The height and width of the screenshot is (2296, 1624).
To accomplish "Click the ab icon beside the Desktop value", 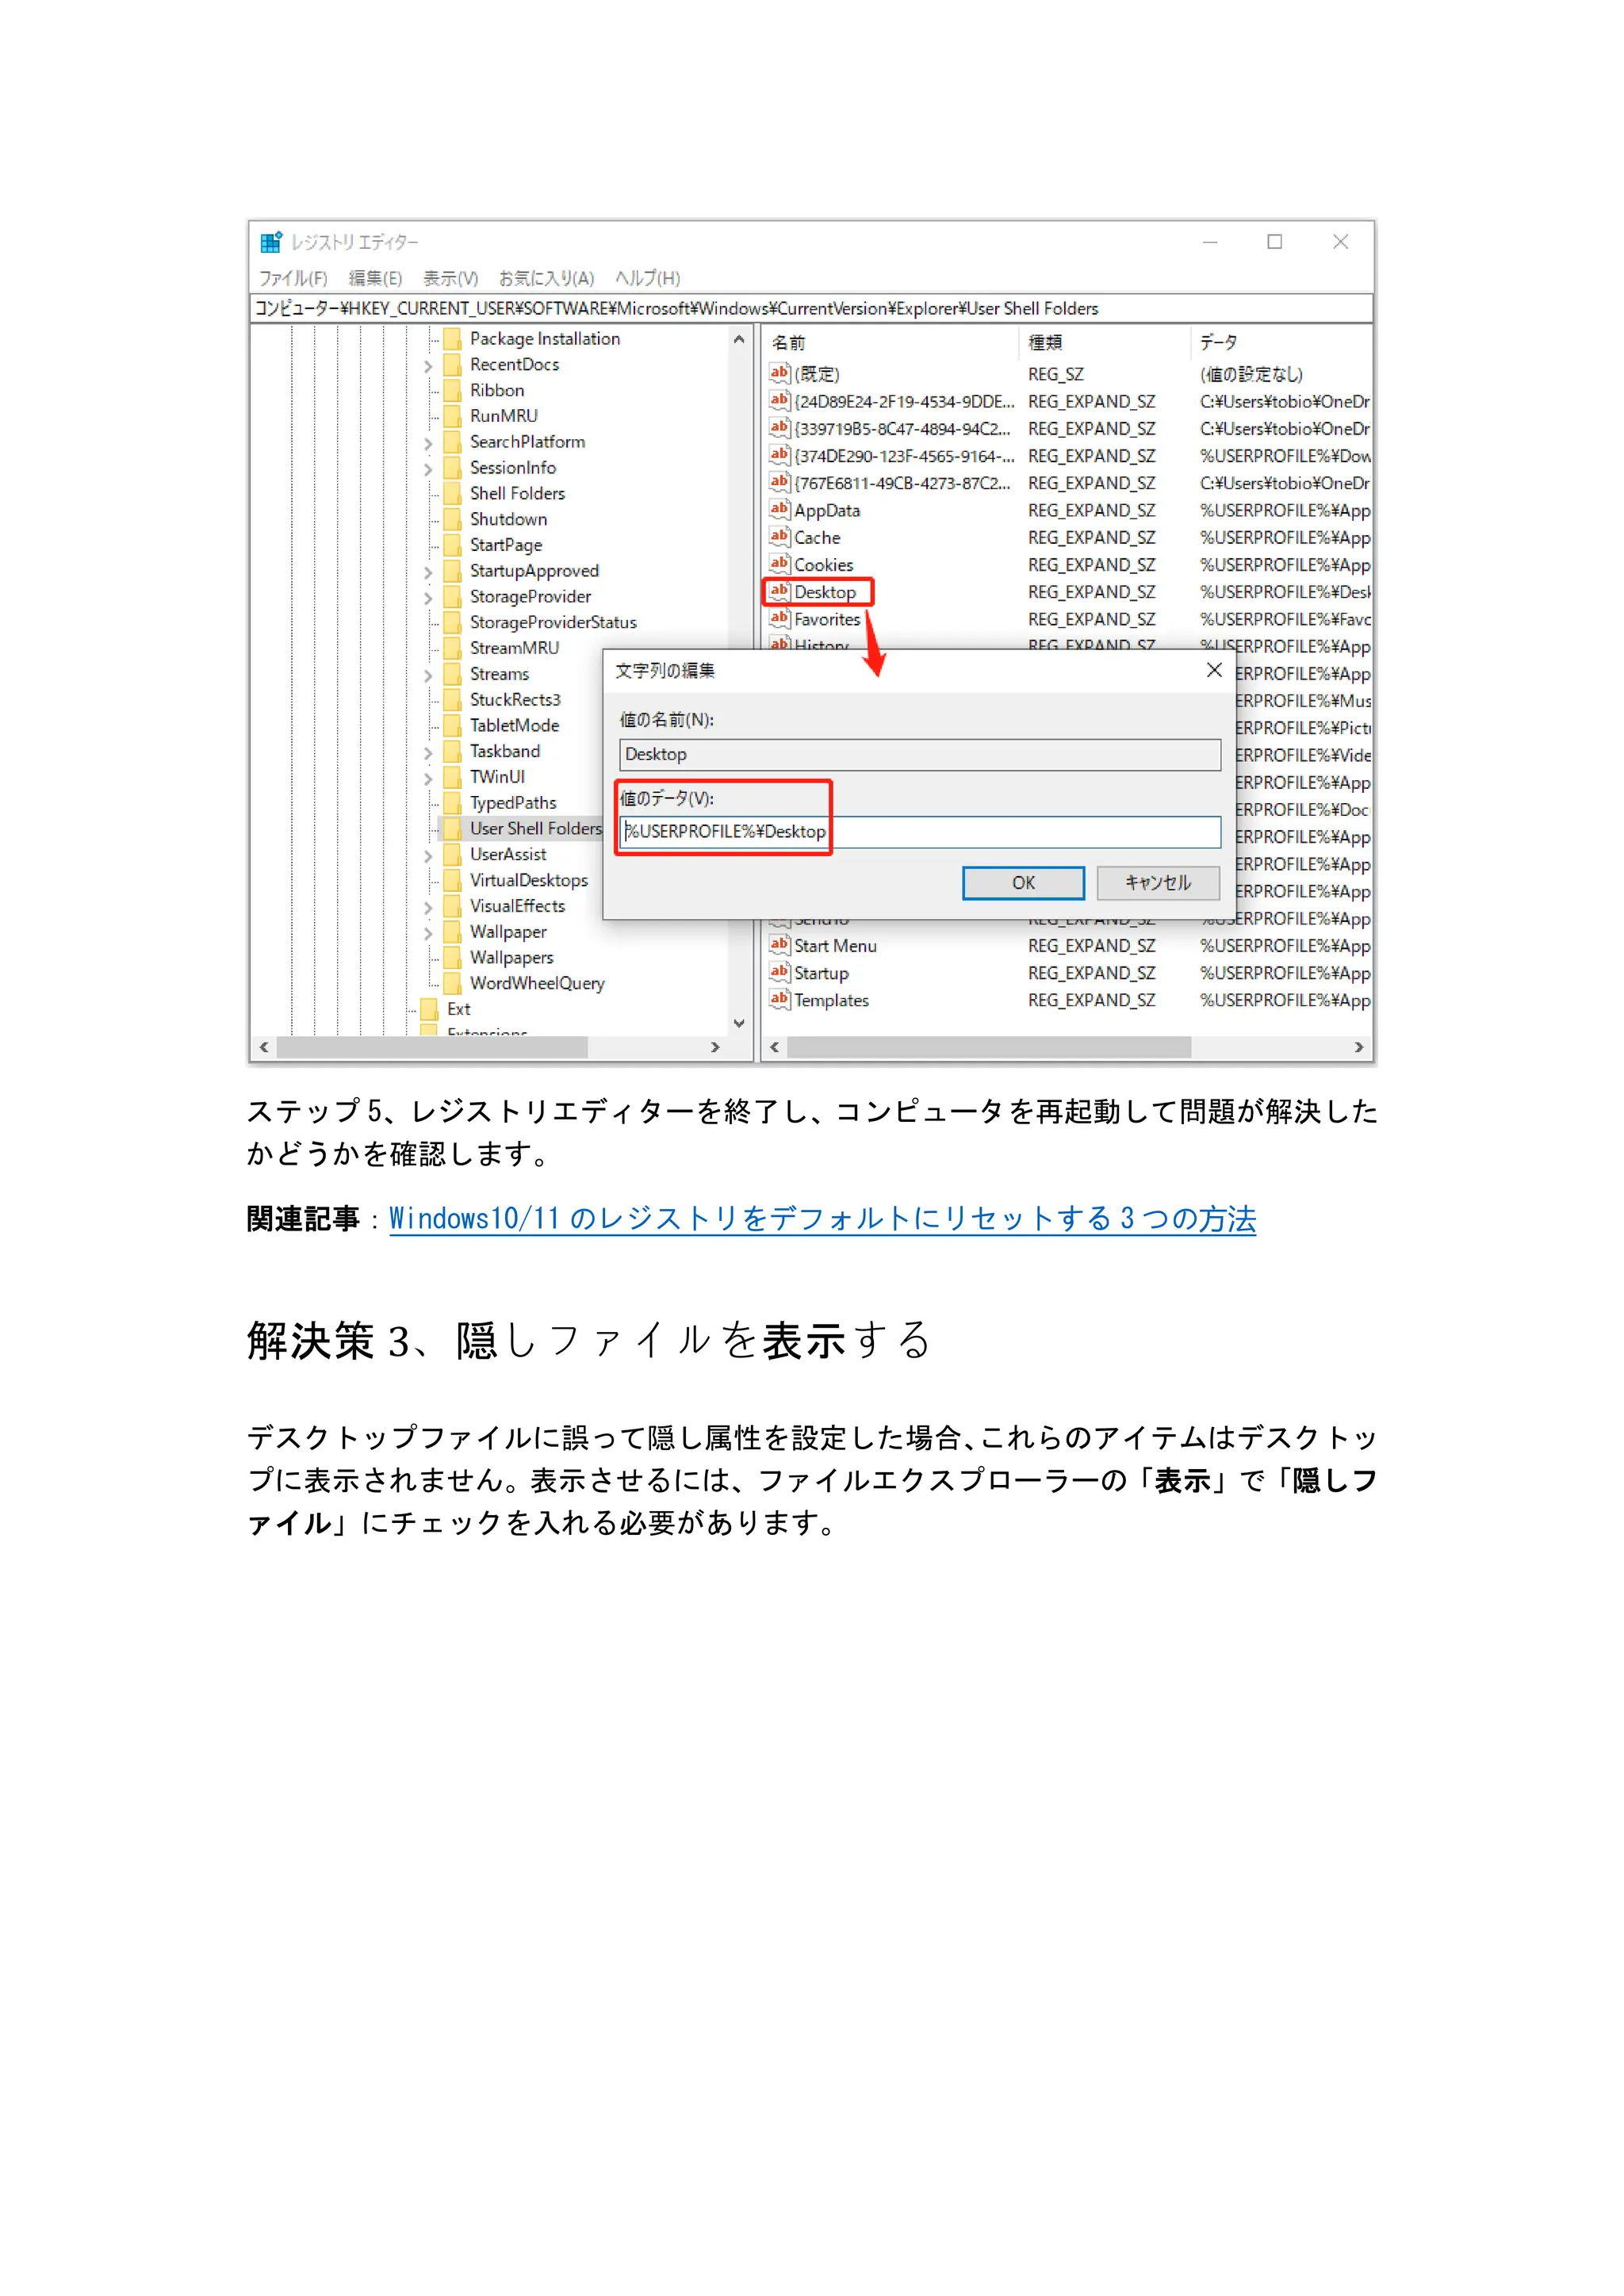I will click(779, 591).
